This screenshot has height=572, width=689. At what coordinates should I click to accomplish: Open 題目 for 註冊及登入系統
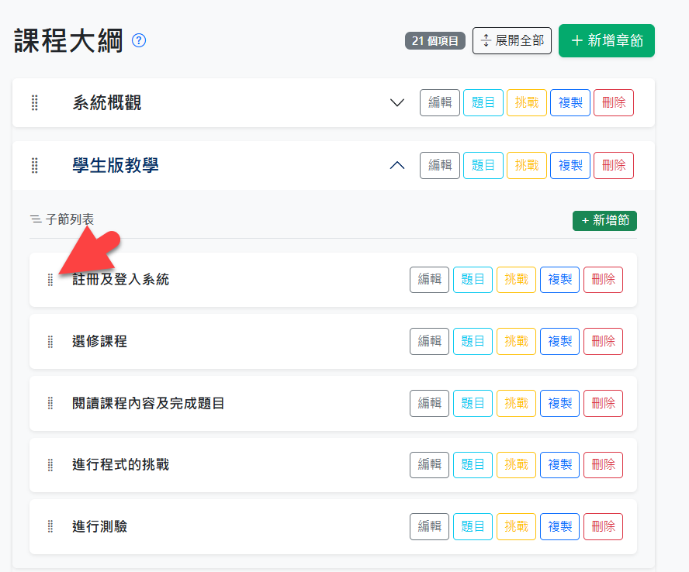(x=473, y=280)
